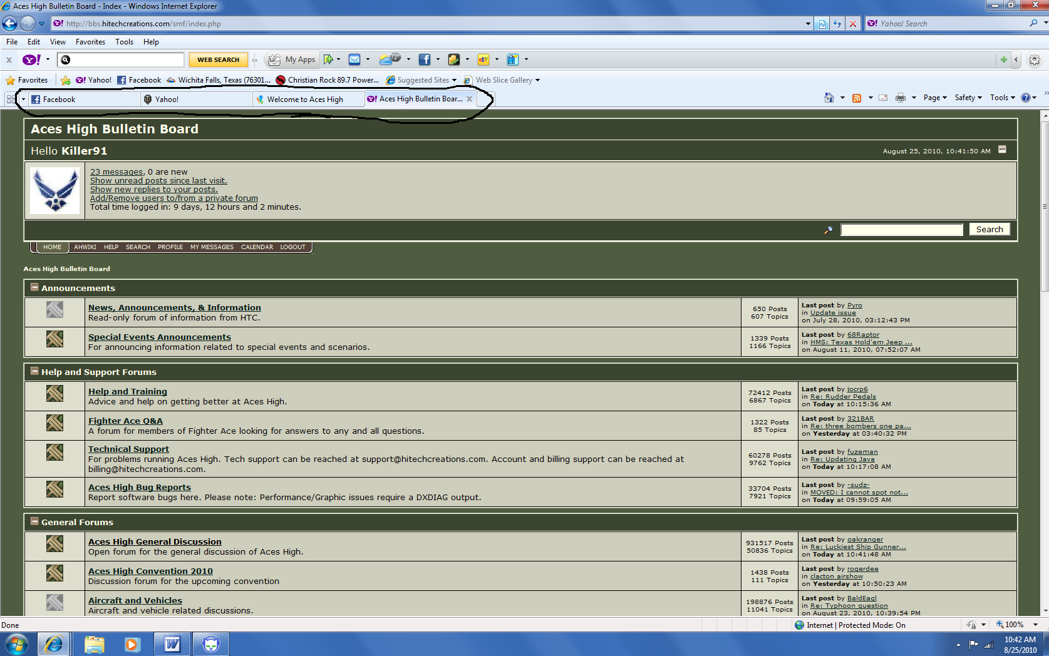Switch to the Facebook tab

pyautogui.click(x=85, y=99)
